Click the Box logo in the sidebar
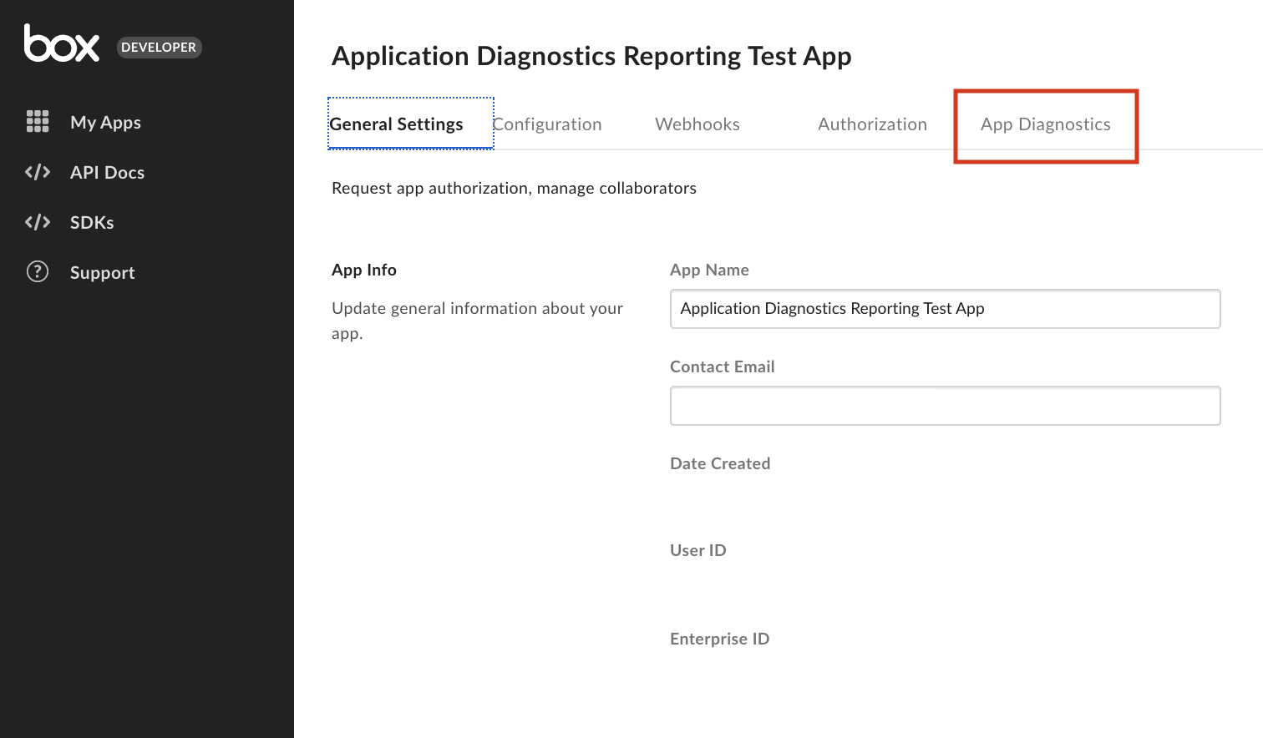Image resolution: width=1263 pixels, height=738 pixels. 62,43
